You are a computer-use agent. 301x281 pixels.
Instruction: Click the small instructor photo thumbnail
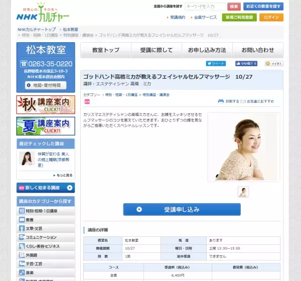243,192
